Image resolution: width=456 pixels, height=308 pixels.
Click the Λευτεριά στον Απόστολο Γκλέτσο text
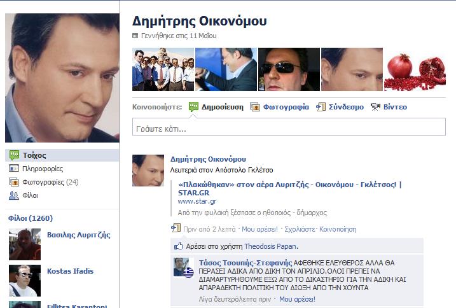(221, 170)
